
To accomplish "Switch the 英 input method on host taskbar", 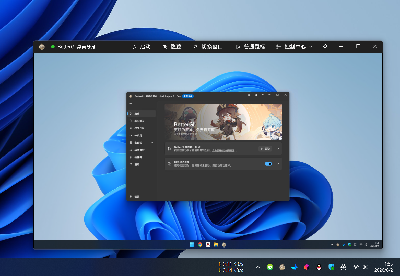I will (343, 267).
